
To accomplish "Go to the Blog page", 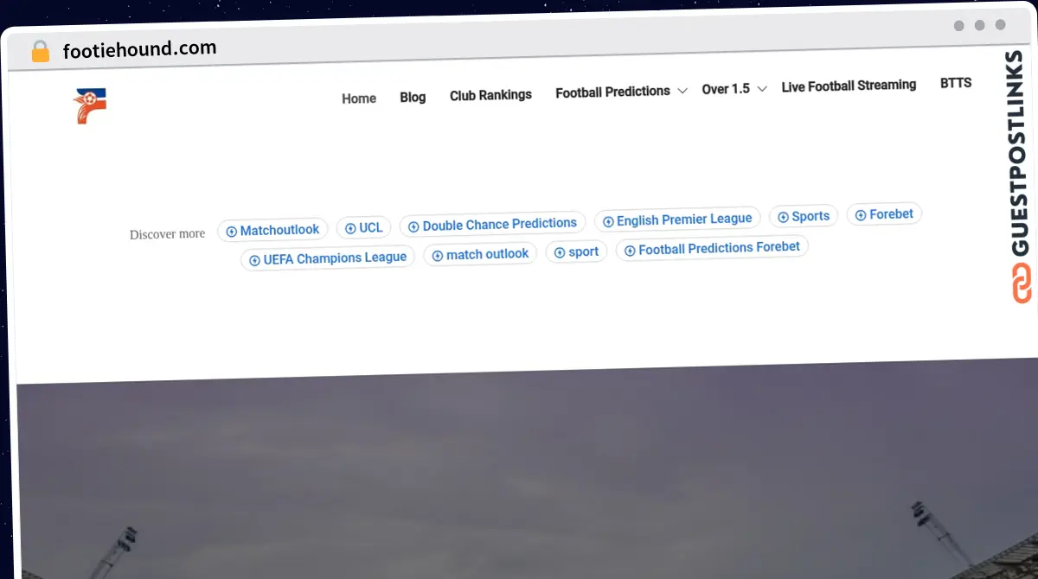I will pos(413,97).
